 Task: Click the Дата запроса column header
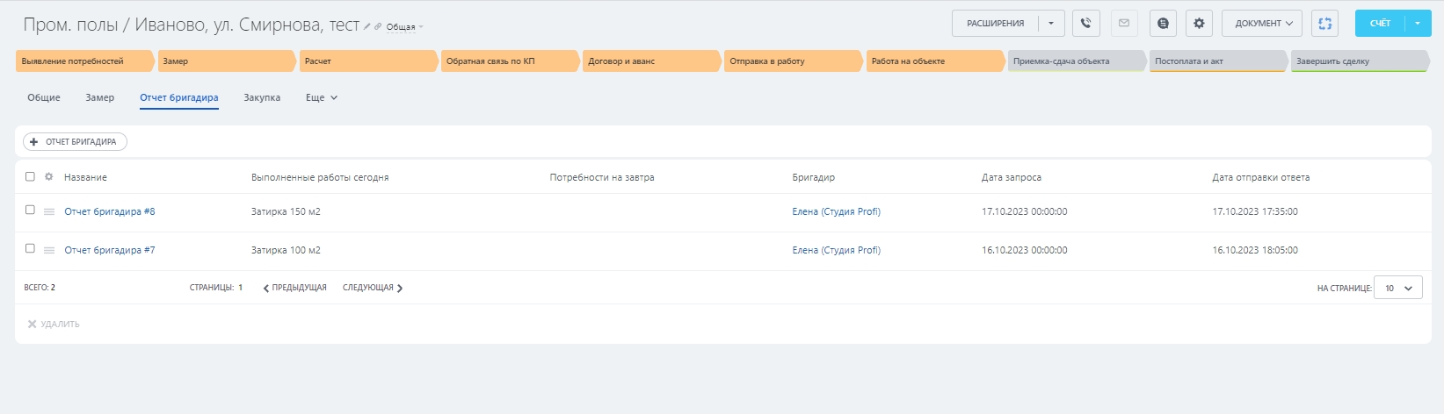pos(1012,177)
